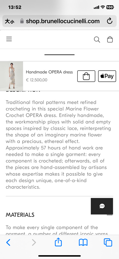Viewport: 119px width, 259px height.
Task: Tap the shop.brunellocucinelli.com address field
Action: pos(59,21)
